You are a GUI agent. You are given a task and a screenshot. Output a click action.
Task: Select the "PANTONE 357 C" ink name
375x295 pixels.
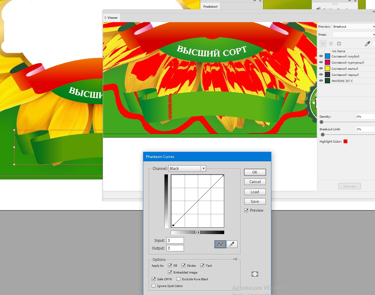click(342, 81)
